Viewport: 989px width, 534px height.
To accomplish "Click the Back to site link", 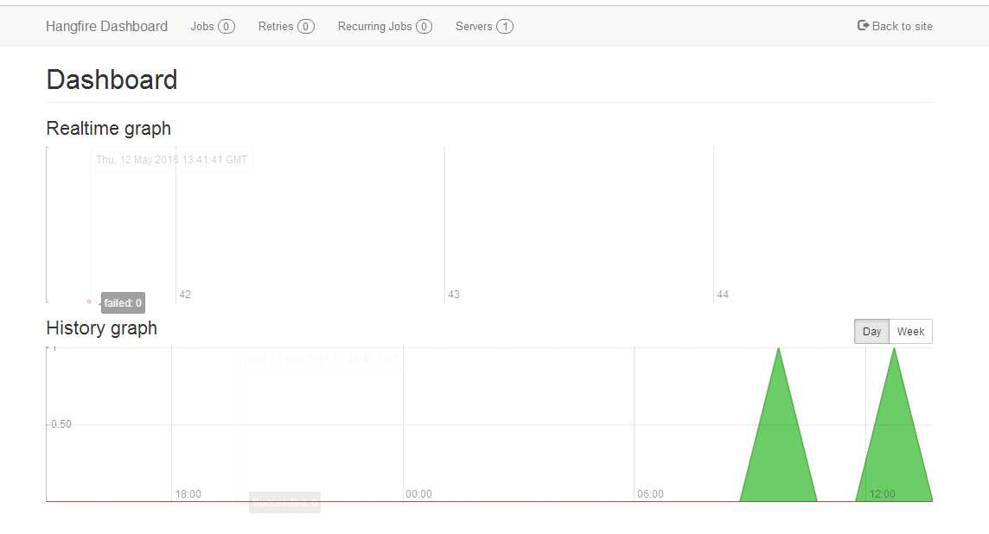I will coord(895,26).
